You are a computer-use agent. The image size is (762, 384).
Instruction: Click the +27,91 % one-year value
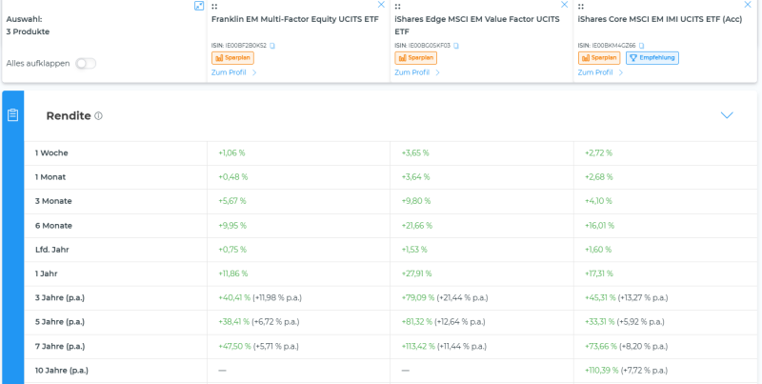pos(416,273)
